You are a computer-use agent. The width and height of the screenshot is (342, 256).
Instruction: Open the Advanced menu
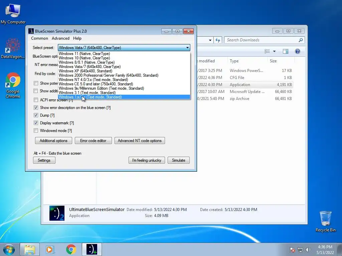[x=61, y=38]
